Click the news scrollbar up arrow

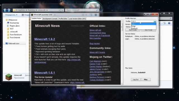[x=122, y=22]
